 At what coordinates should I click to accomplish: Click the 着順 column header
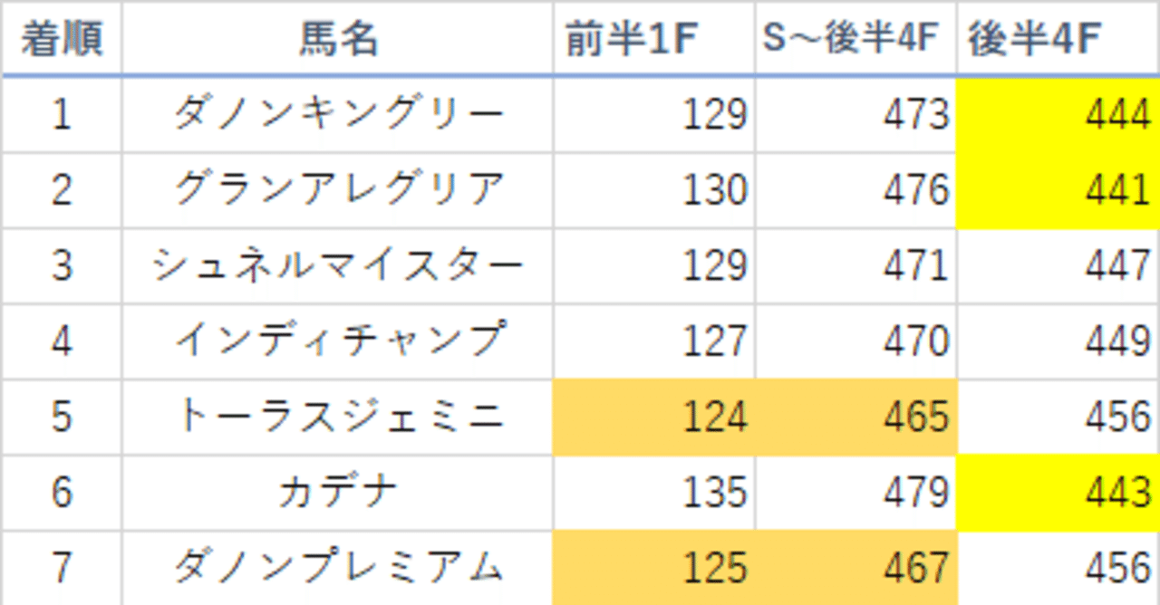(61, 40)
